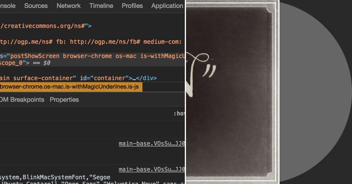Screen dimensions: 352x184
Task: Open the Timeline panel
Action: (x=101, y=6)
